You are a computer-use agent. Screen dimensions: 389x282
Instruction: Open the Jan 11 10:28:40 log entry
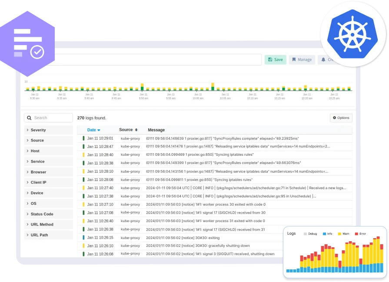point(215,155)
